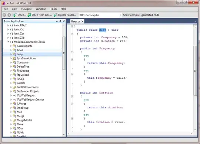Toggle Show compiler-generated code

pyautogui.click(x=141, y=15)
